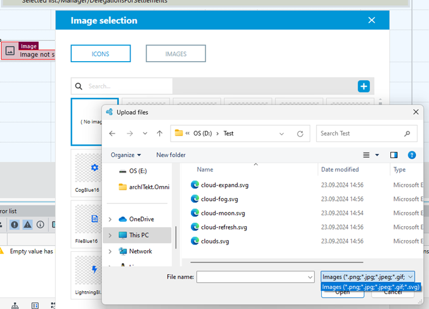Open recent locations dropdown arrow

click(145, 134)
